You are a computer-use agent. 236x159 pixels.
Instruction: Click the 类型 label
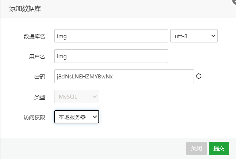click(x=40, y=97)
